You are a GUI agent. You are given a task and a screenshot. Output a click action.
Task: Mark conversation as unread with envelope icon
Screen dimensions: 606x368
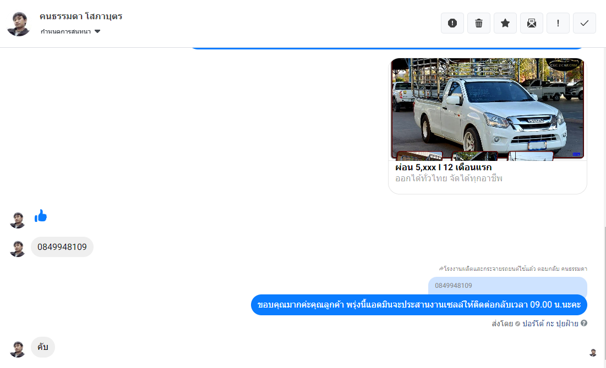point(532,23)
